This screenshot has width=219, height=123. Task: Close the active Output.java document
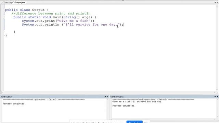pos(217,2)
